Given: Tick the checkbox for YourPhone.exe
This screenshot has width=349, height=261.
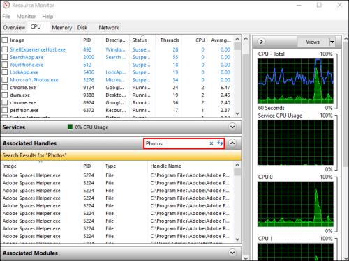Looking at the screenshot, I should click(5, 65).
